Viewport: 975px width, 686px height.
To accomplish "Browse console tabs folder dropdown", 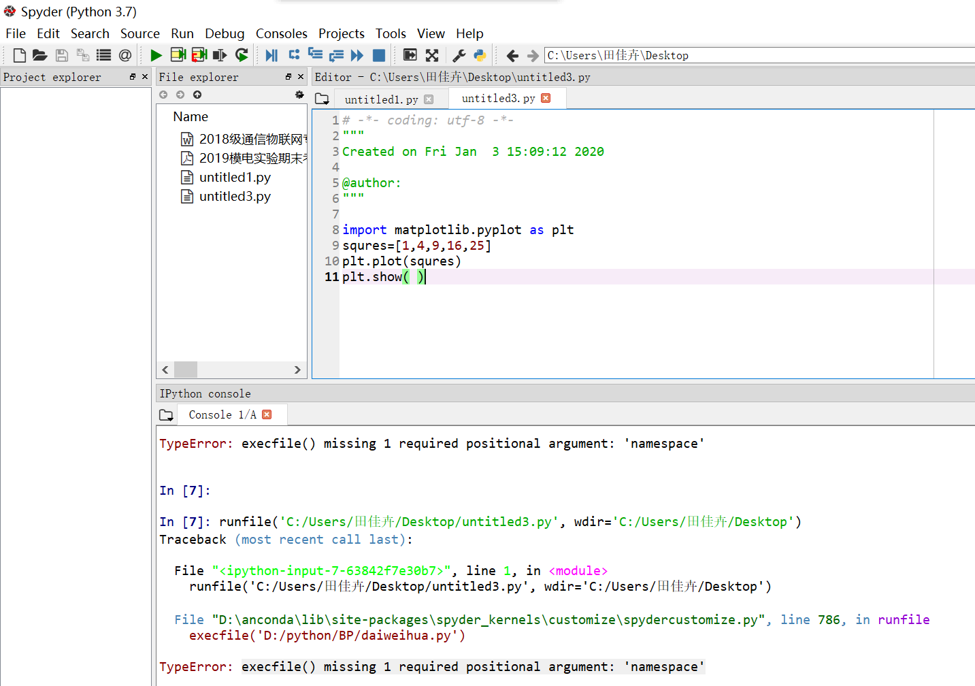I will point(166,415).
